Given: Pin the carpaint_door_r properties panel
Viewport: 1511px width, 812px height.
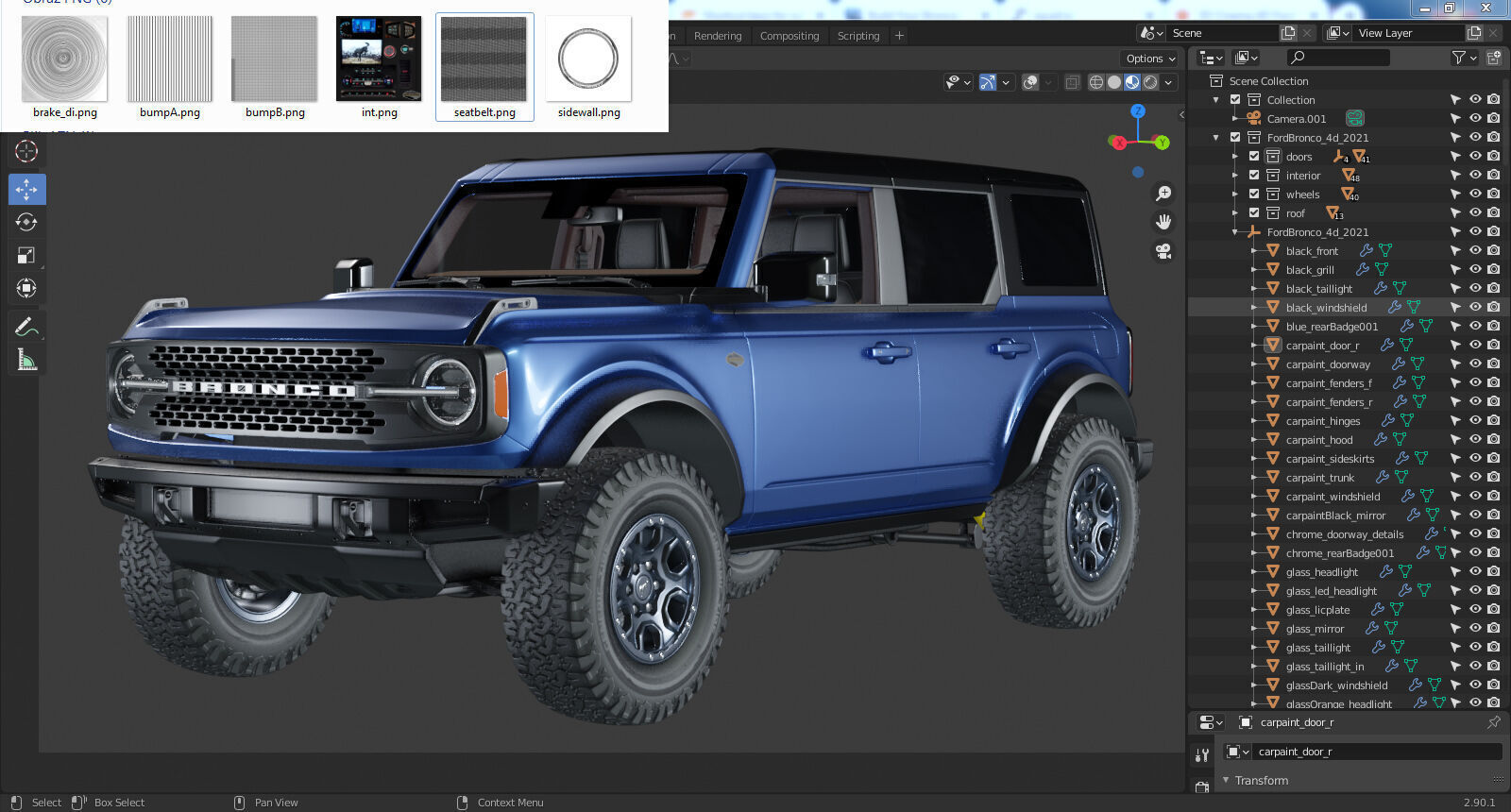Looking at the screenshot, I should tap(1493, 722).
